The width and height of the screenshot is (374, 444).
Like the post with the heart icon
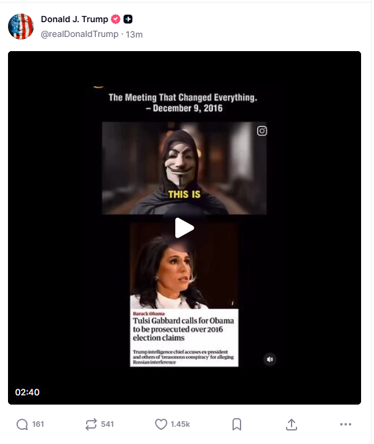[x=161, y=424]
